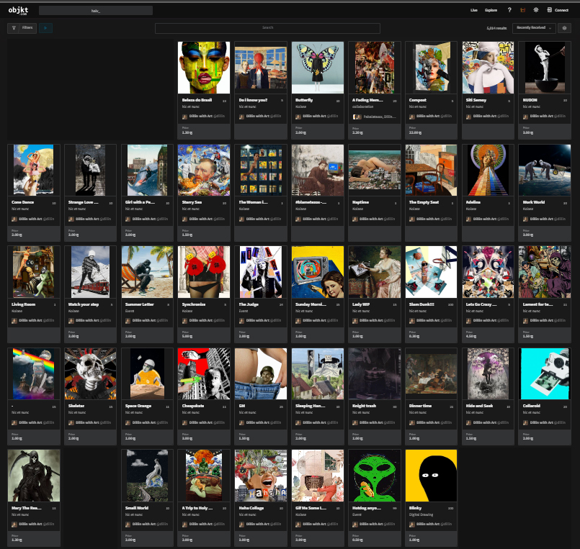The height and width of the screenshot is (549, 580).
Task: Open the Filters panel
Action: click(x=22, y=28)
